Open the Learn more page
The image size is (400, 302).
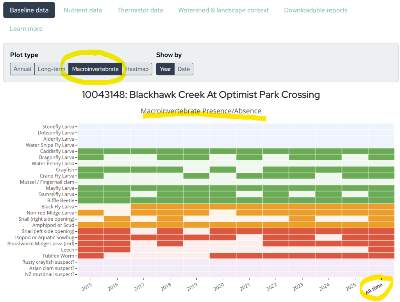coord(26,29)
